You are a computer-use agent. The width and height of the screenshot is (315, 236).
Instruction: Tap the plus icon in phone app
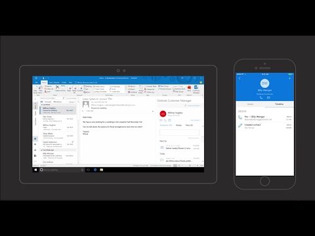[x=289, y=78]
